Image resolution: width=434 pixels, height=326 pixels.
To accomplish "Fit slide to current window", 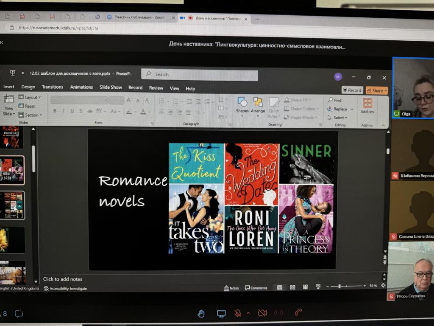I will click(x=383, y=285).
